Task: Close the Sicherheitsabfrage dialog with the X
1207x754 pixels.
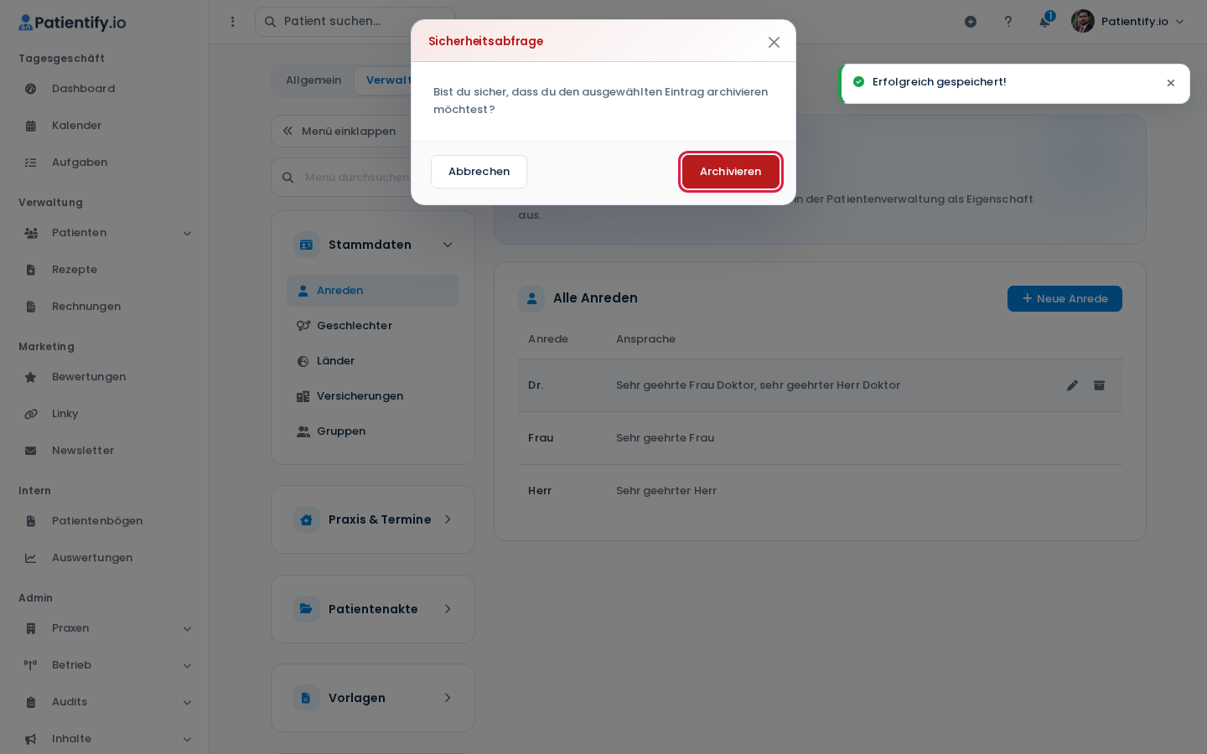Action: (x=774, y=42)
